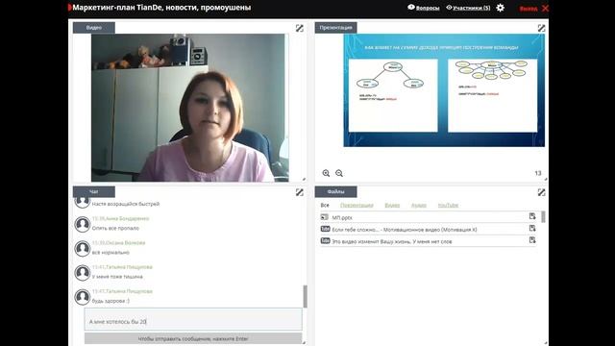
Task: Show all files with the Все filter
Action: pyautogui.click(x=325, y=205)
